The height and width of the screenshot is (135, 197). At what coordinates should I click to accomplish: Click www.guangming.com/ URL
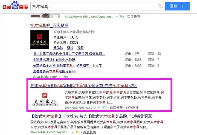click(80, 107)
